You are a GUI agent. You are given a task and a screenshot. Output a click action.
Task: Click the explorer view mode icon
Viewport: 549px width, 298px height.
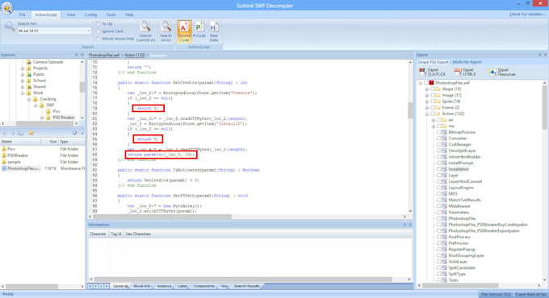click(74, 133)
